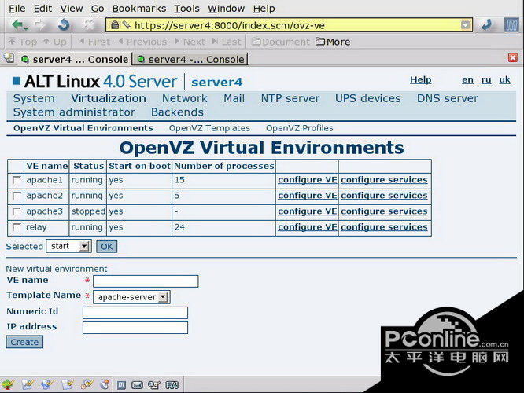Click the second status bar icon with checkmark
524x393 pixels.
tap(28, 384)
